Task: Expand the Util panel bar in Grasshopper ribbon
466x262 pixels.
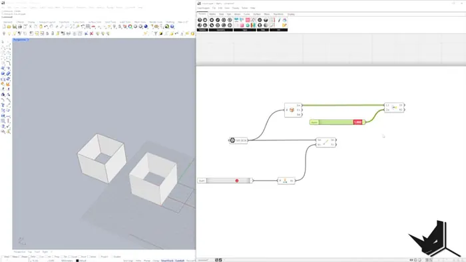Action: tap(279, 30)
